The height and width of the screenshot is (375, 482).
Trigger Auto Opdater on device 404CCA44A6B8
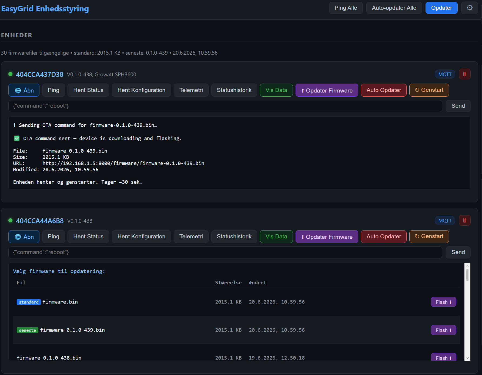(x=384, y=237)
